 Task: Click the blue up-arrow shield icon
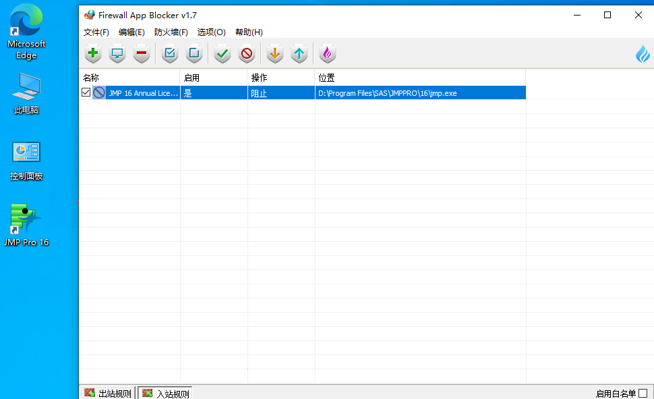click(299, 53)
